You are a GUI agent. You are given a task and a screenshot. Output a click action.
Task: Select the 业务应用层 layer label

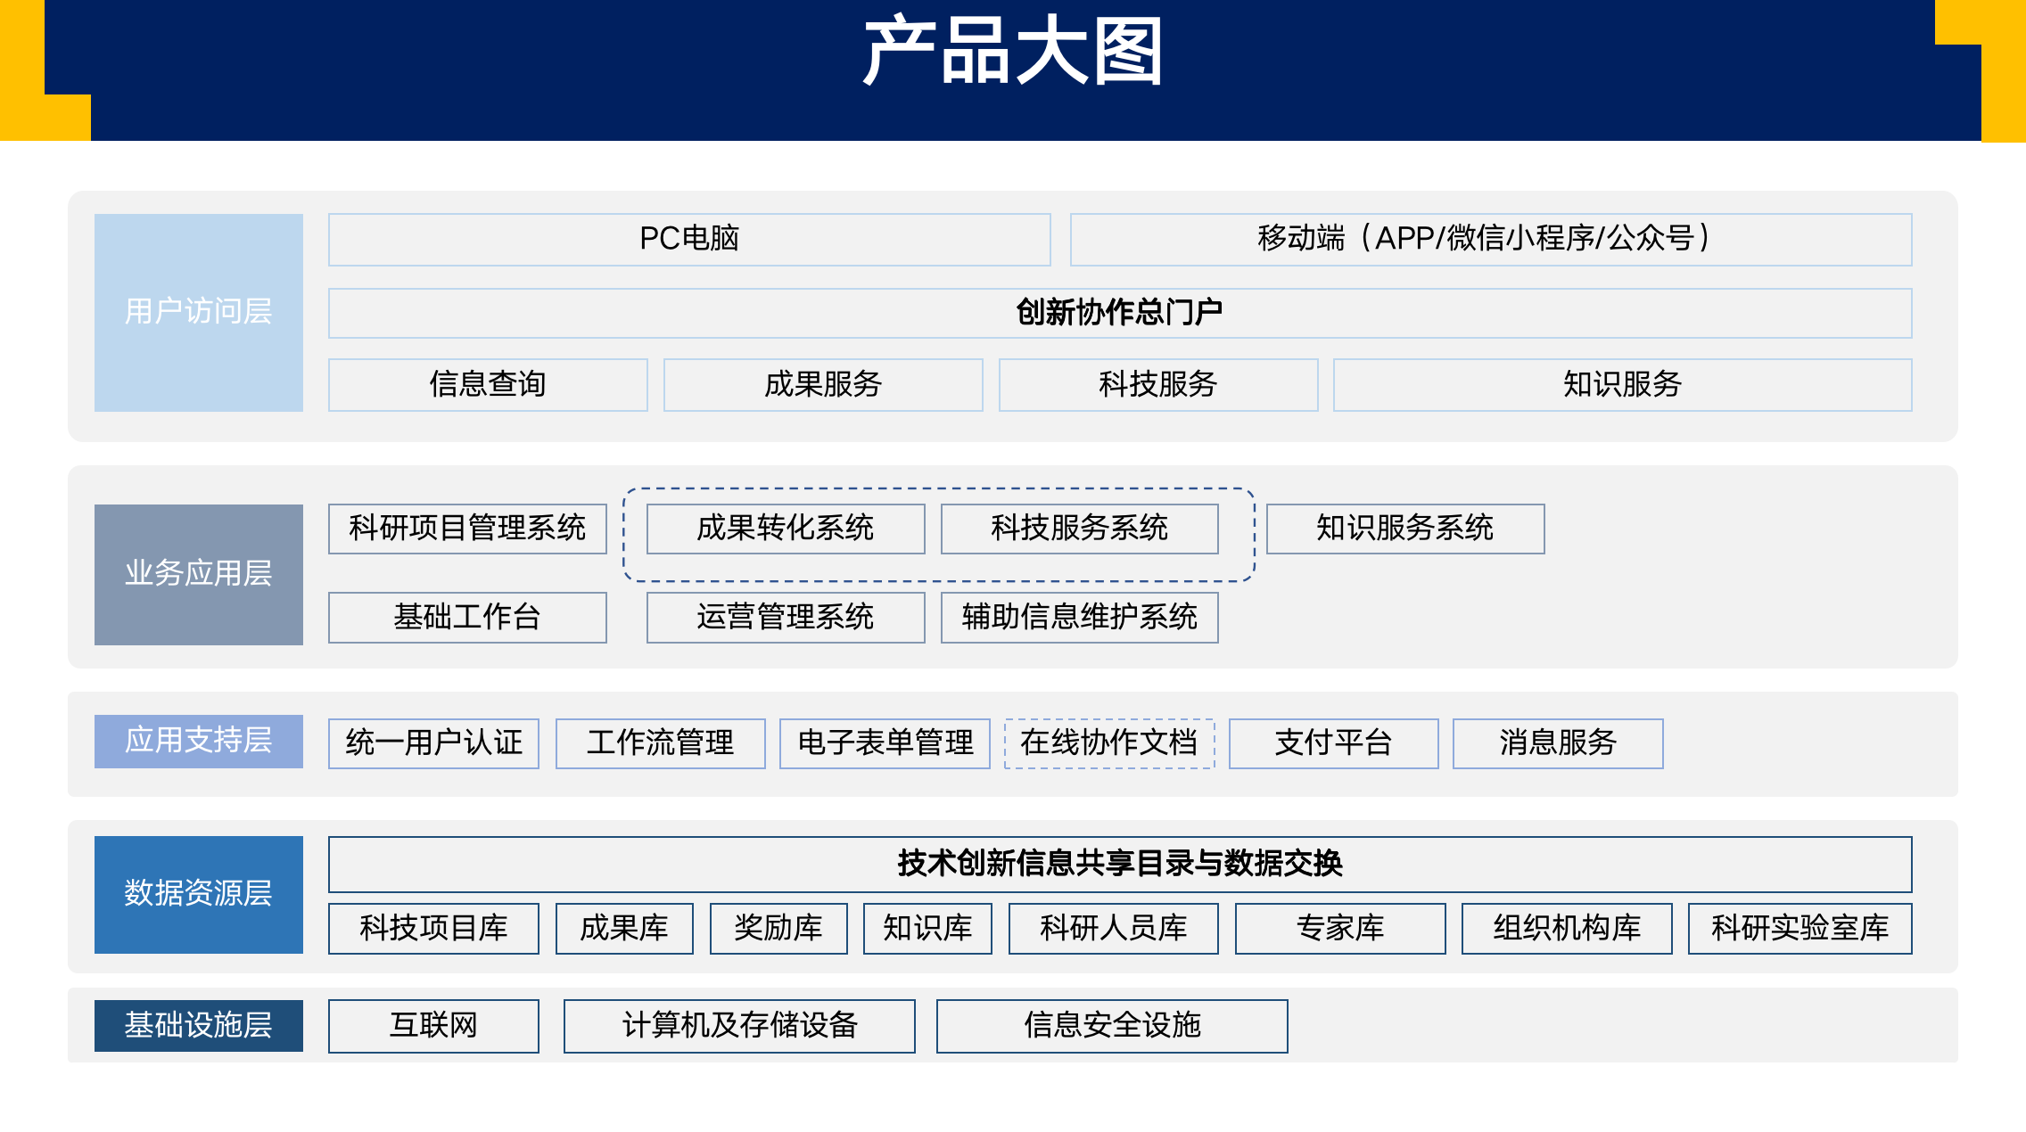point(199,574)
